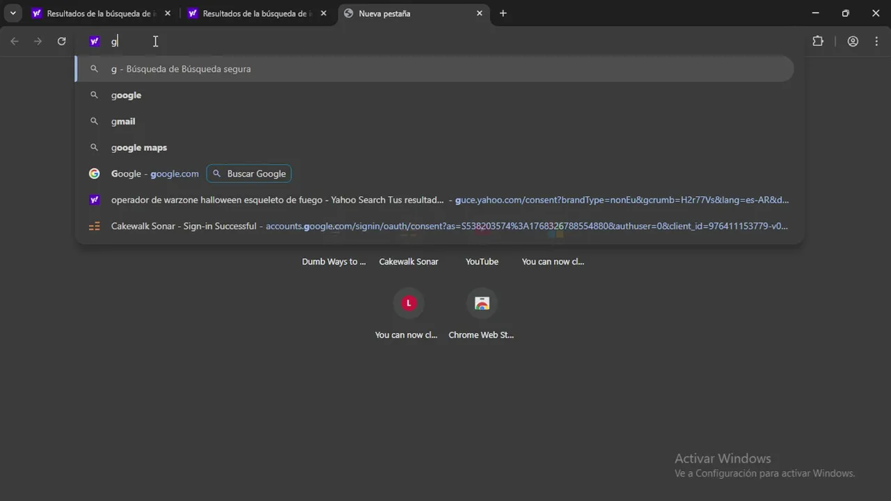Click the 'You can now cl...' label under L icon
Image resolution: width=891 pixels, height=501 pixels.
click(407, 335)
